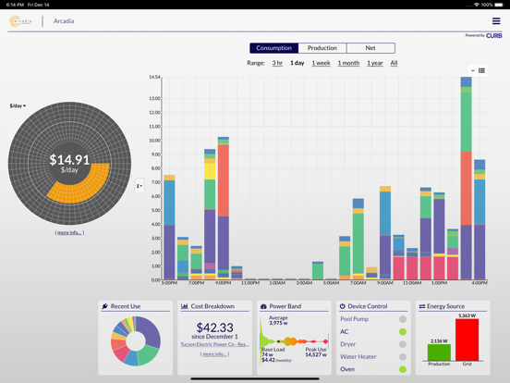The image size is (510, 383).
Task: Click the red Grid energy bar
Action: [x=467, y=340]
